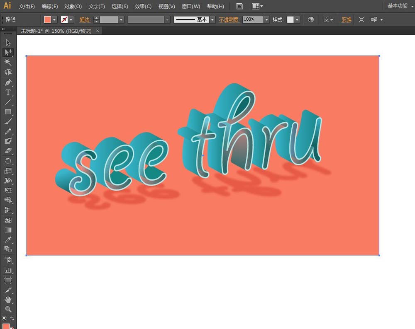Select the Perspective Grid tool
415x329 pixels.
click(8, 210)
